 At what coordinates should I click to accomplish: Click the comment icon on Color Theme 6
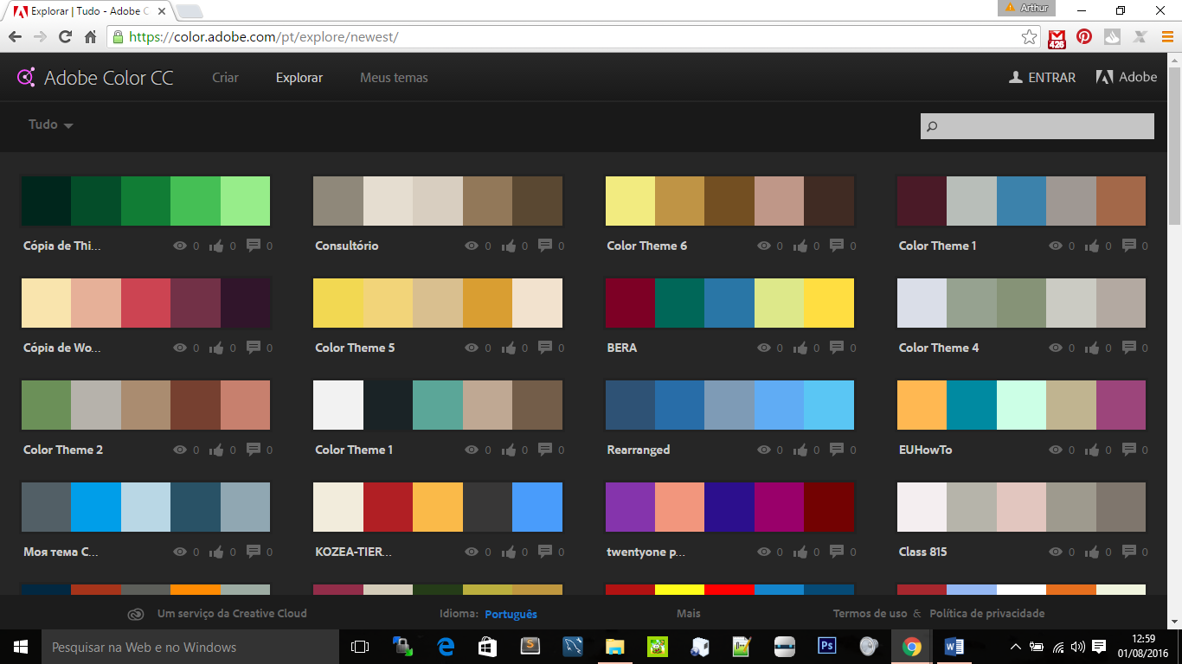(835, 246)
